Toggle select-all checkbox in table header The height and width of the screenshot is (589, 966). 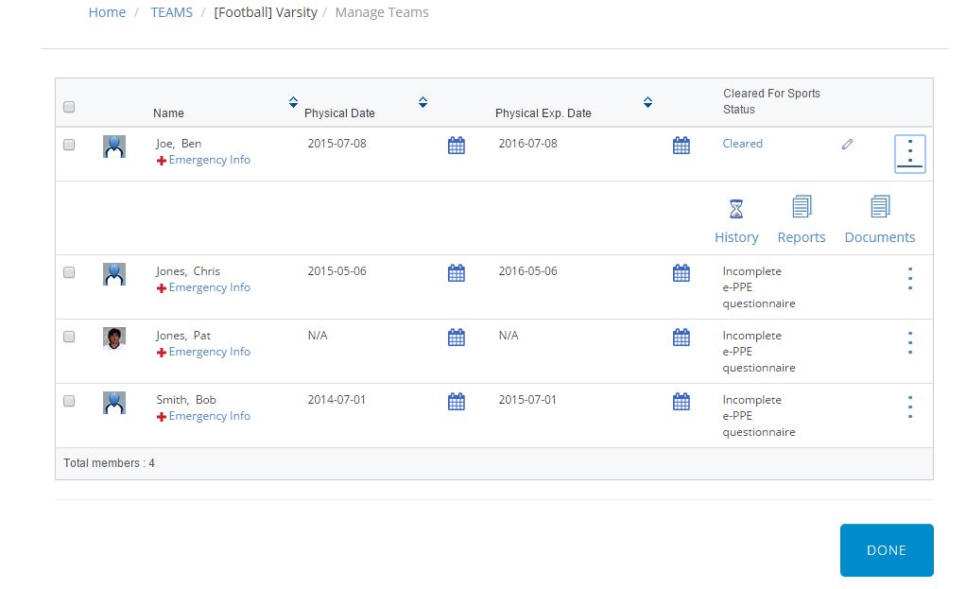point(69,107)
